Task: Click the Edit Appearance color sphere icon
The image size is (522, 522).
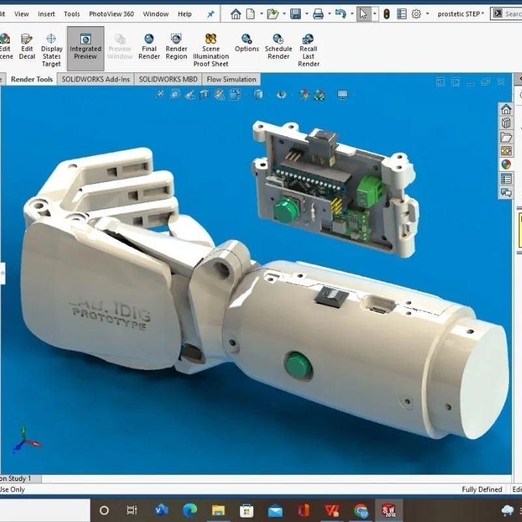Action: [x=303, y=95]
